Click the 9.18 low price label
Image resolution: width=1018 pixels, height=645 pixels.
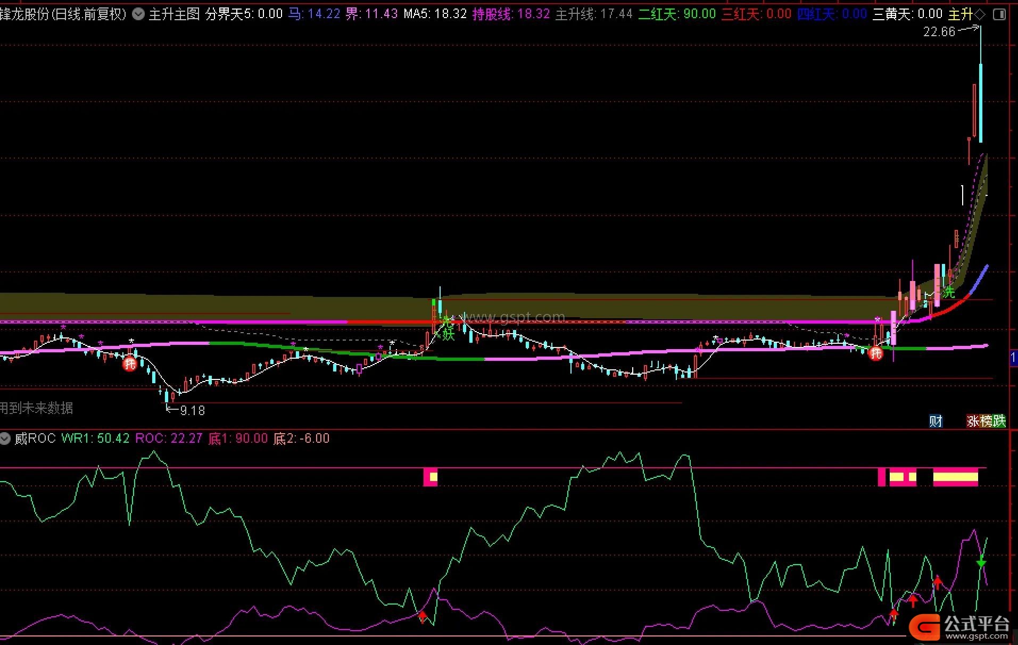pyautogui.click(x=192, y=411)
